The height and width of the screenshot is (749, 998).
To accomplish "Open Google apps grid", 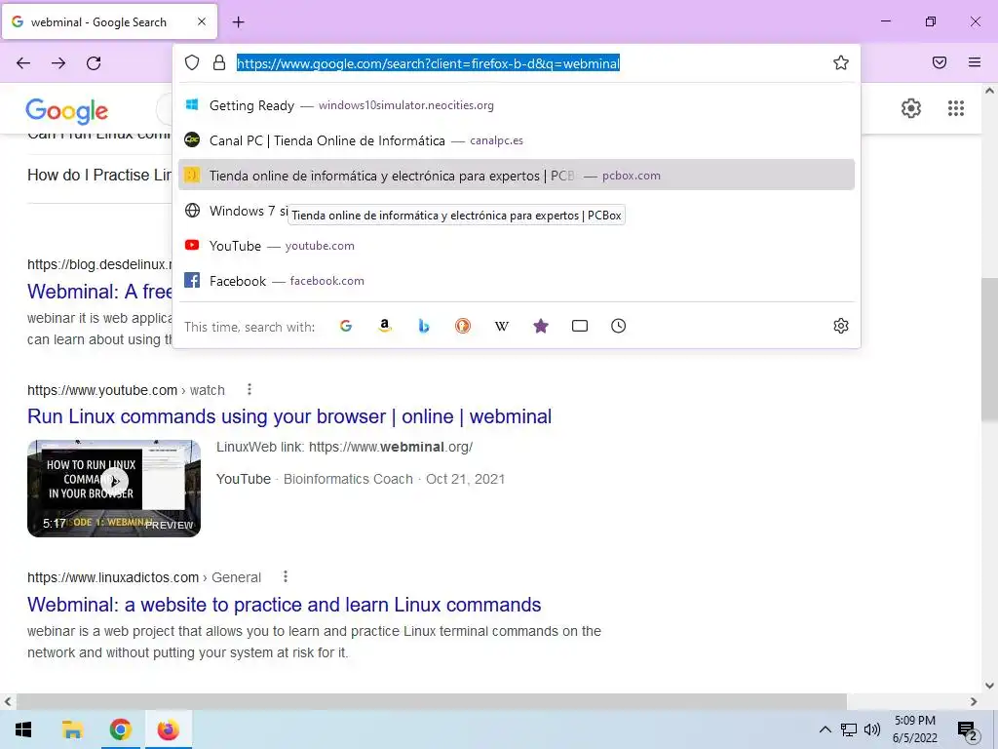I will click(x=956, y=108).
